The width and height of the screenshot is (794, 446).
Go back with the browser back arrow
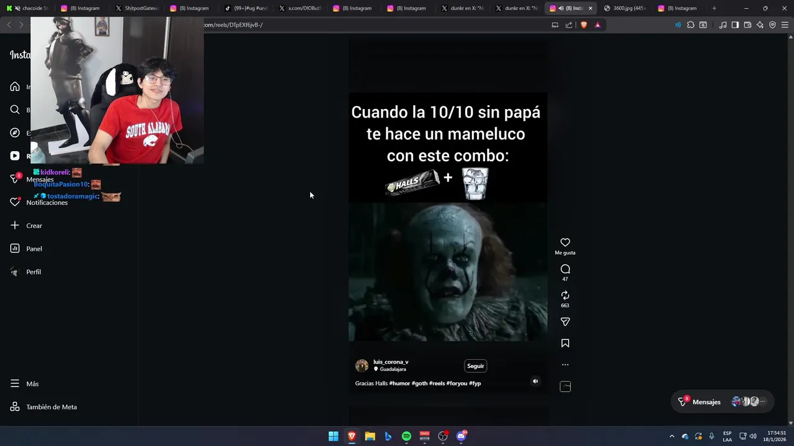click(9, 25)
